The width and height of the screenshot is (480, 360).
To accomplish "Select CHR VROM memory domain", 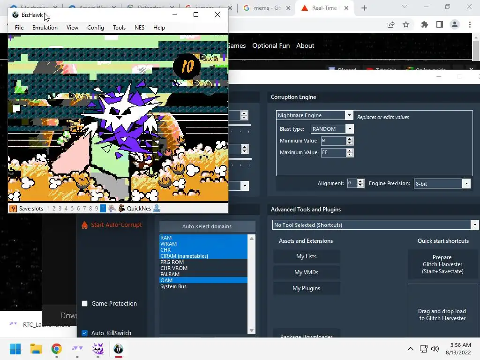I will tap(203, 268).
